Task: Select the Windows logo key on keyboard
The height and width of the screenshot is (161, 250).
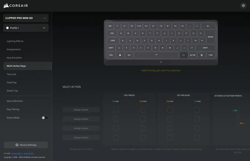Action: click(120, 55)
